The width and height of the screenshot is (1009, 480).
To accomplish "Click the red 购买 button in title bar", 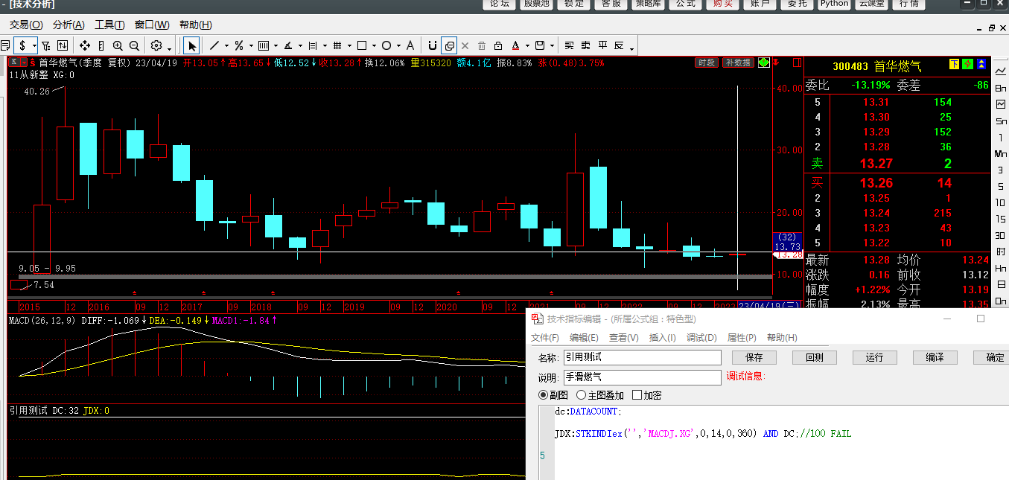I will [x=723, y=4].
